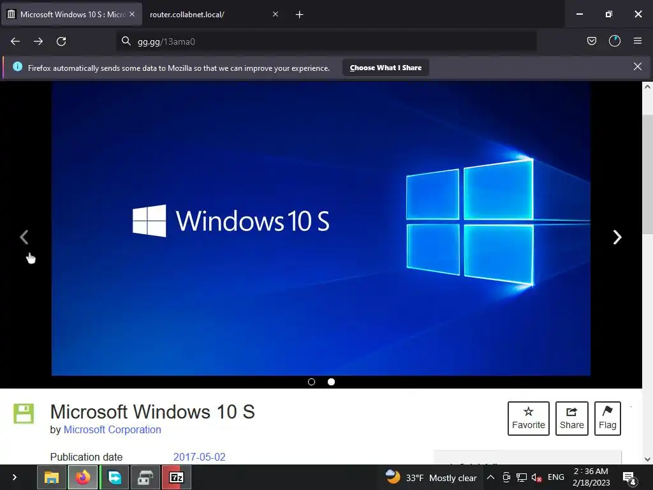The width and height of the screenshot is (653, 490).
Task: Show hidden system tray icons
Action: [490, 477]
